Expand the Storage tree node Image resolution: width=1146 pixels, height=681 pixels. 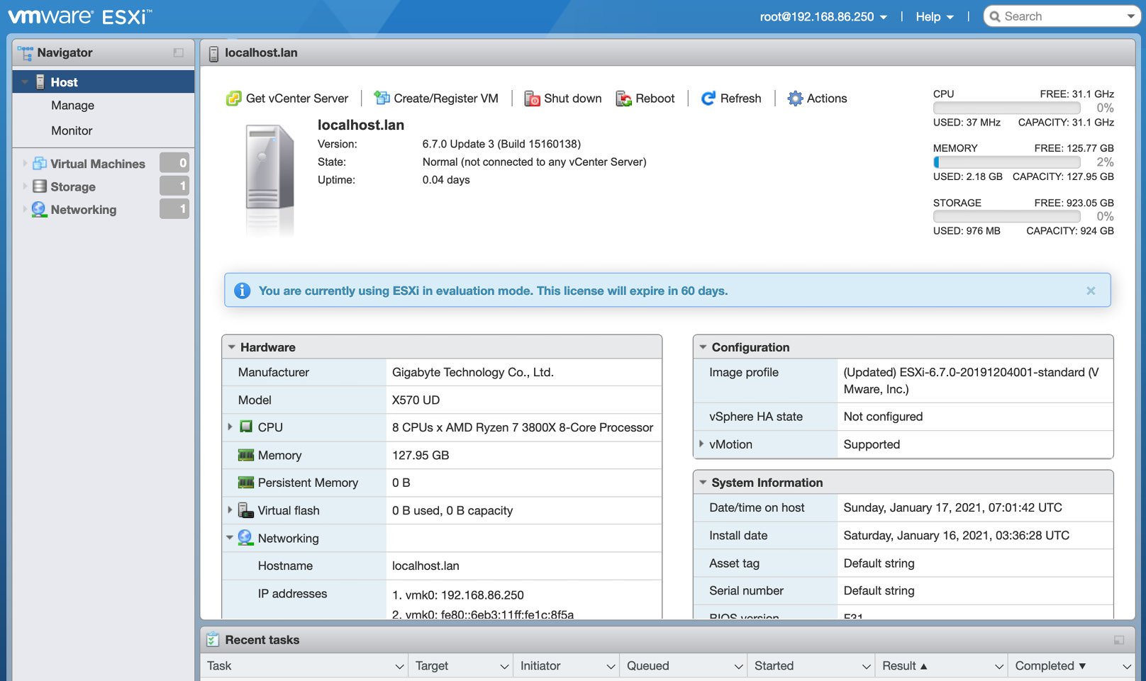25,186
